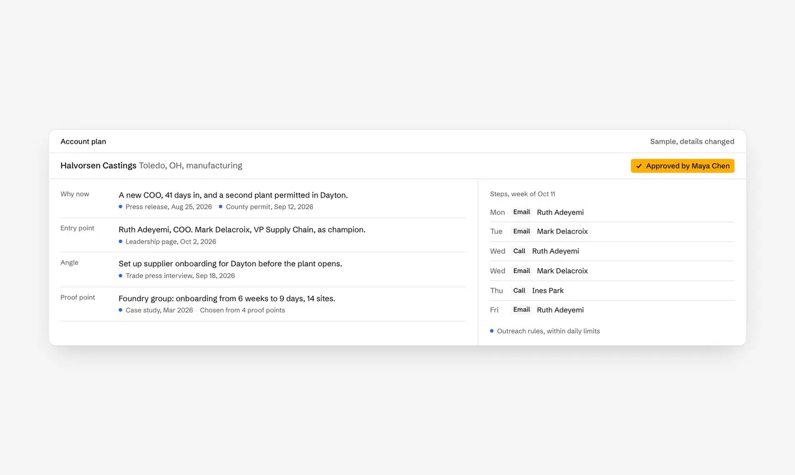
Task: Select Ruth Adeyemi in the Wed Call step
Action: tap(555, 251)
